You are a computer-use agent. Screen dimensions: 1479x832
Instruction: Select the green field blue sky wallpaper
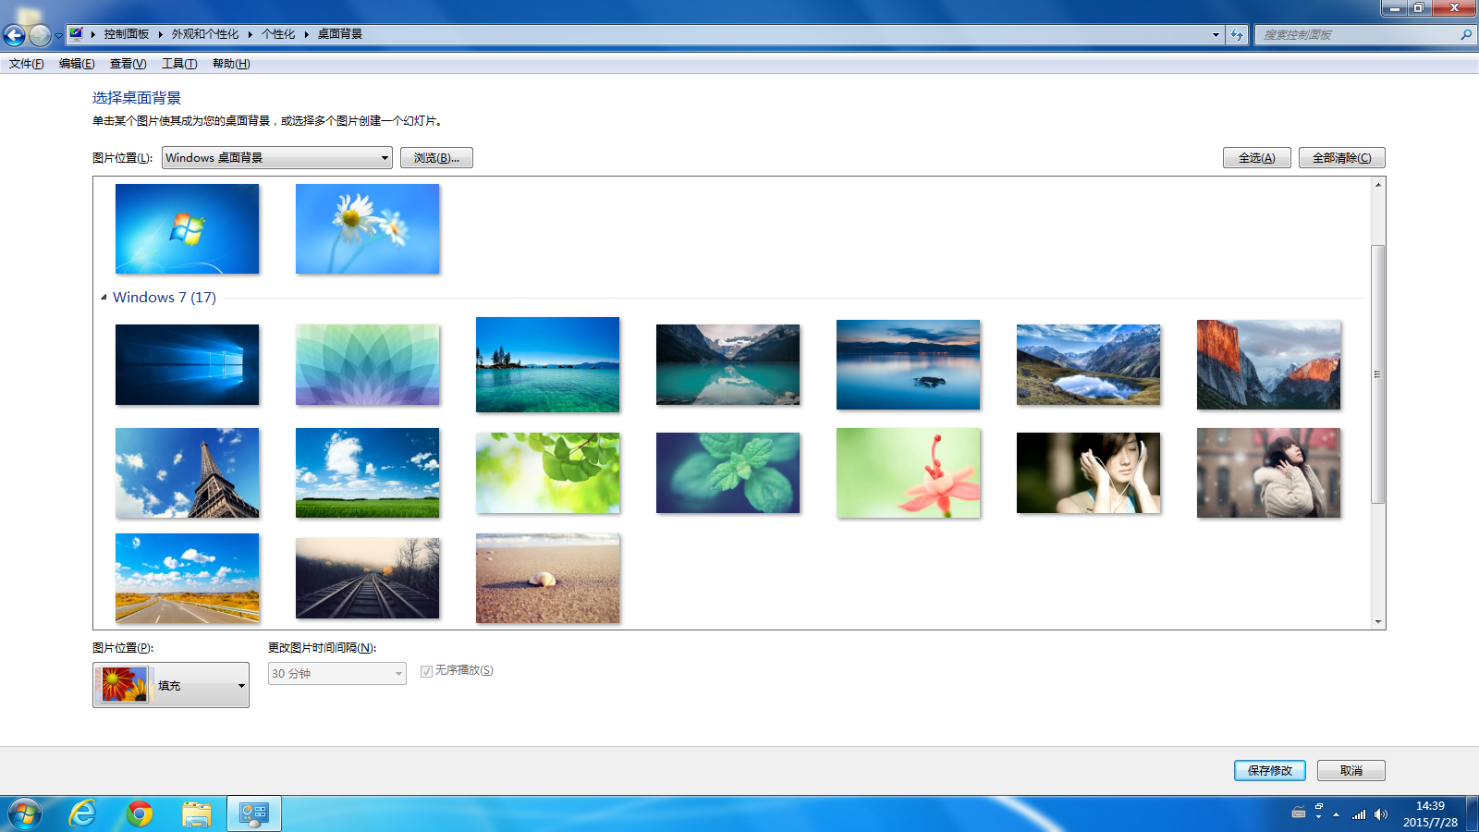[x=367, y=472]
